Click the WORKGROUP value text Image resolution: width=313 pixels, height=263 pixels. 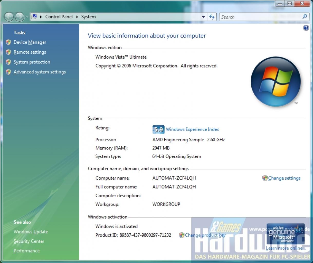(x=166, y=204)
